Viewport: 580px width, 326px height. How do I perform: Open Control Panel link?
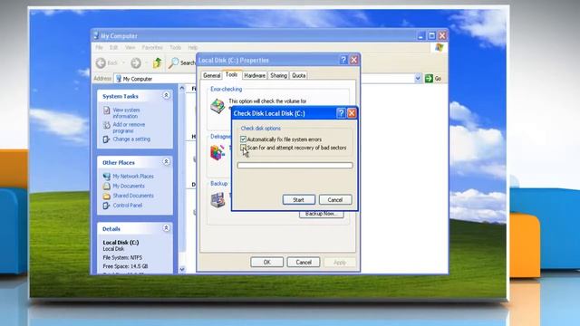(128, 206)
